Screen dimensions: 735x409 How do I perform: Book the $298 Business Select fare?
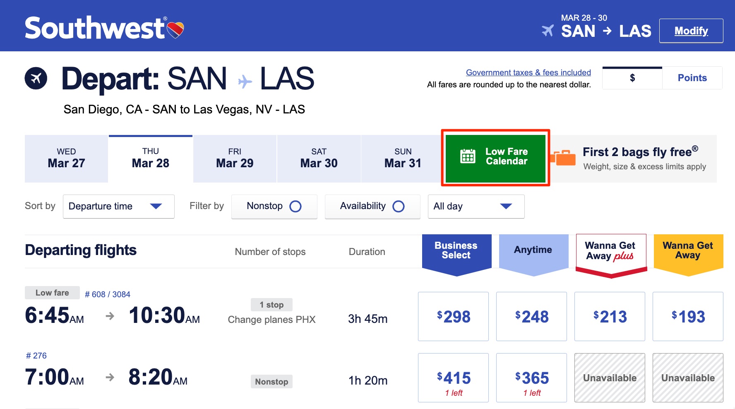coord(453,316)
